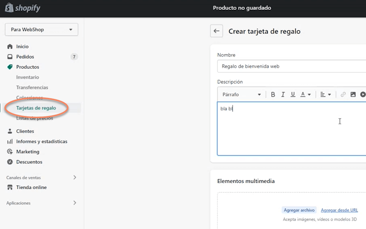Open Pedidos in the sidebar
Image resolution: width=366 pixels, height=229 pixels.
25,57
